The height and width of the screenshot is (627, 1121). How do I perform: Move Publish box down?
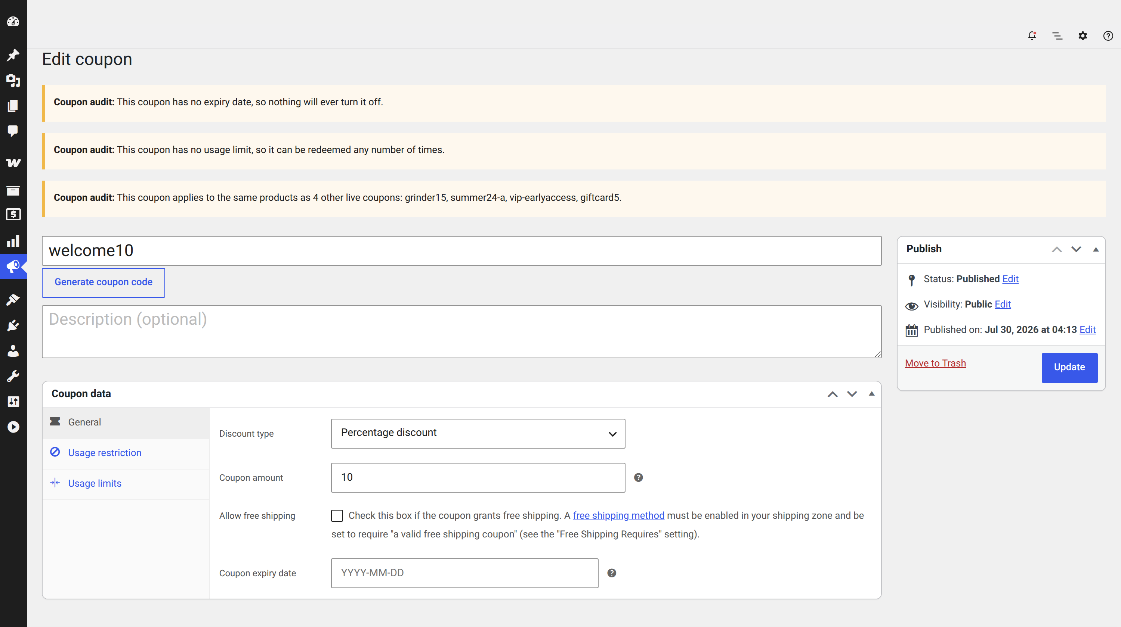[x=1076, y=249]
